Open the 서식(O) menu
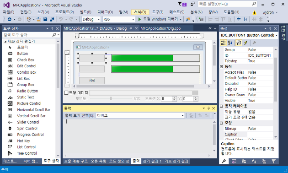Screen dimensions: 288x173 click(x=140, y=12)
